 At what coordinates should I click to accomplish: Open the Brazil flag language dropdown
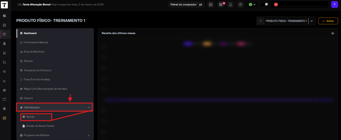coord(252,5)
